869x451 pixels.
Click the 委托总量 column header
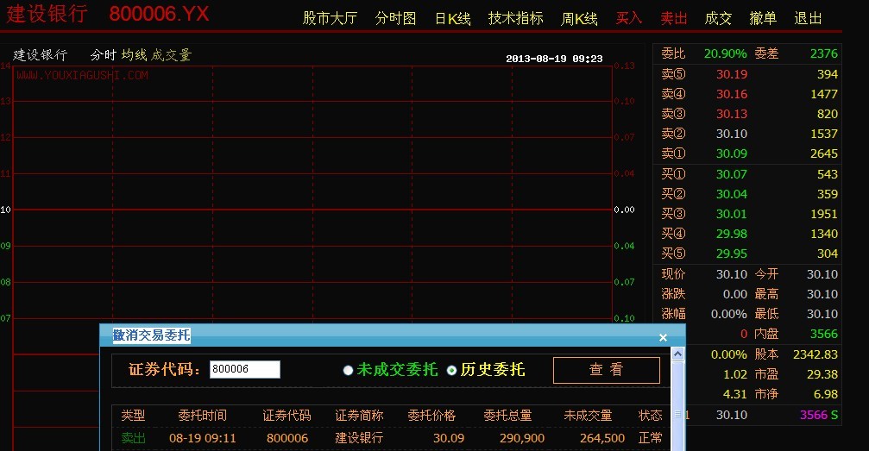tap(507, 416)
